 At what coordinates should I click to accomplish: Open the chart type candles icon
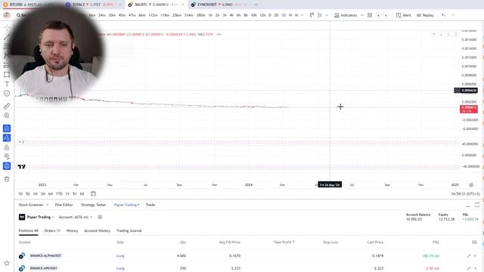click(319, 15)
